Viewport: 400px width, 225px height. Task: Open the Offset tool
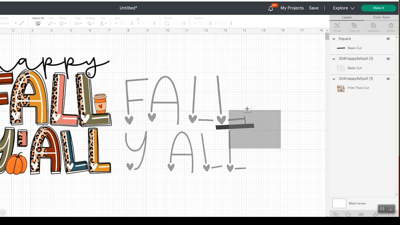click(x=61, y=23)
